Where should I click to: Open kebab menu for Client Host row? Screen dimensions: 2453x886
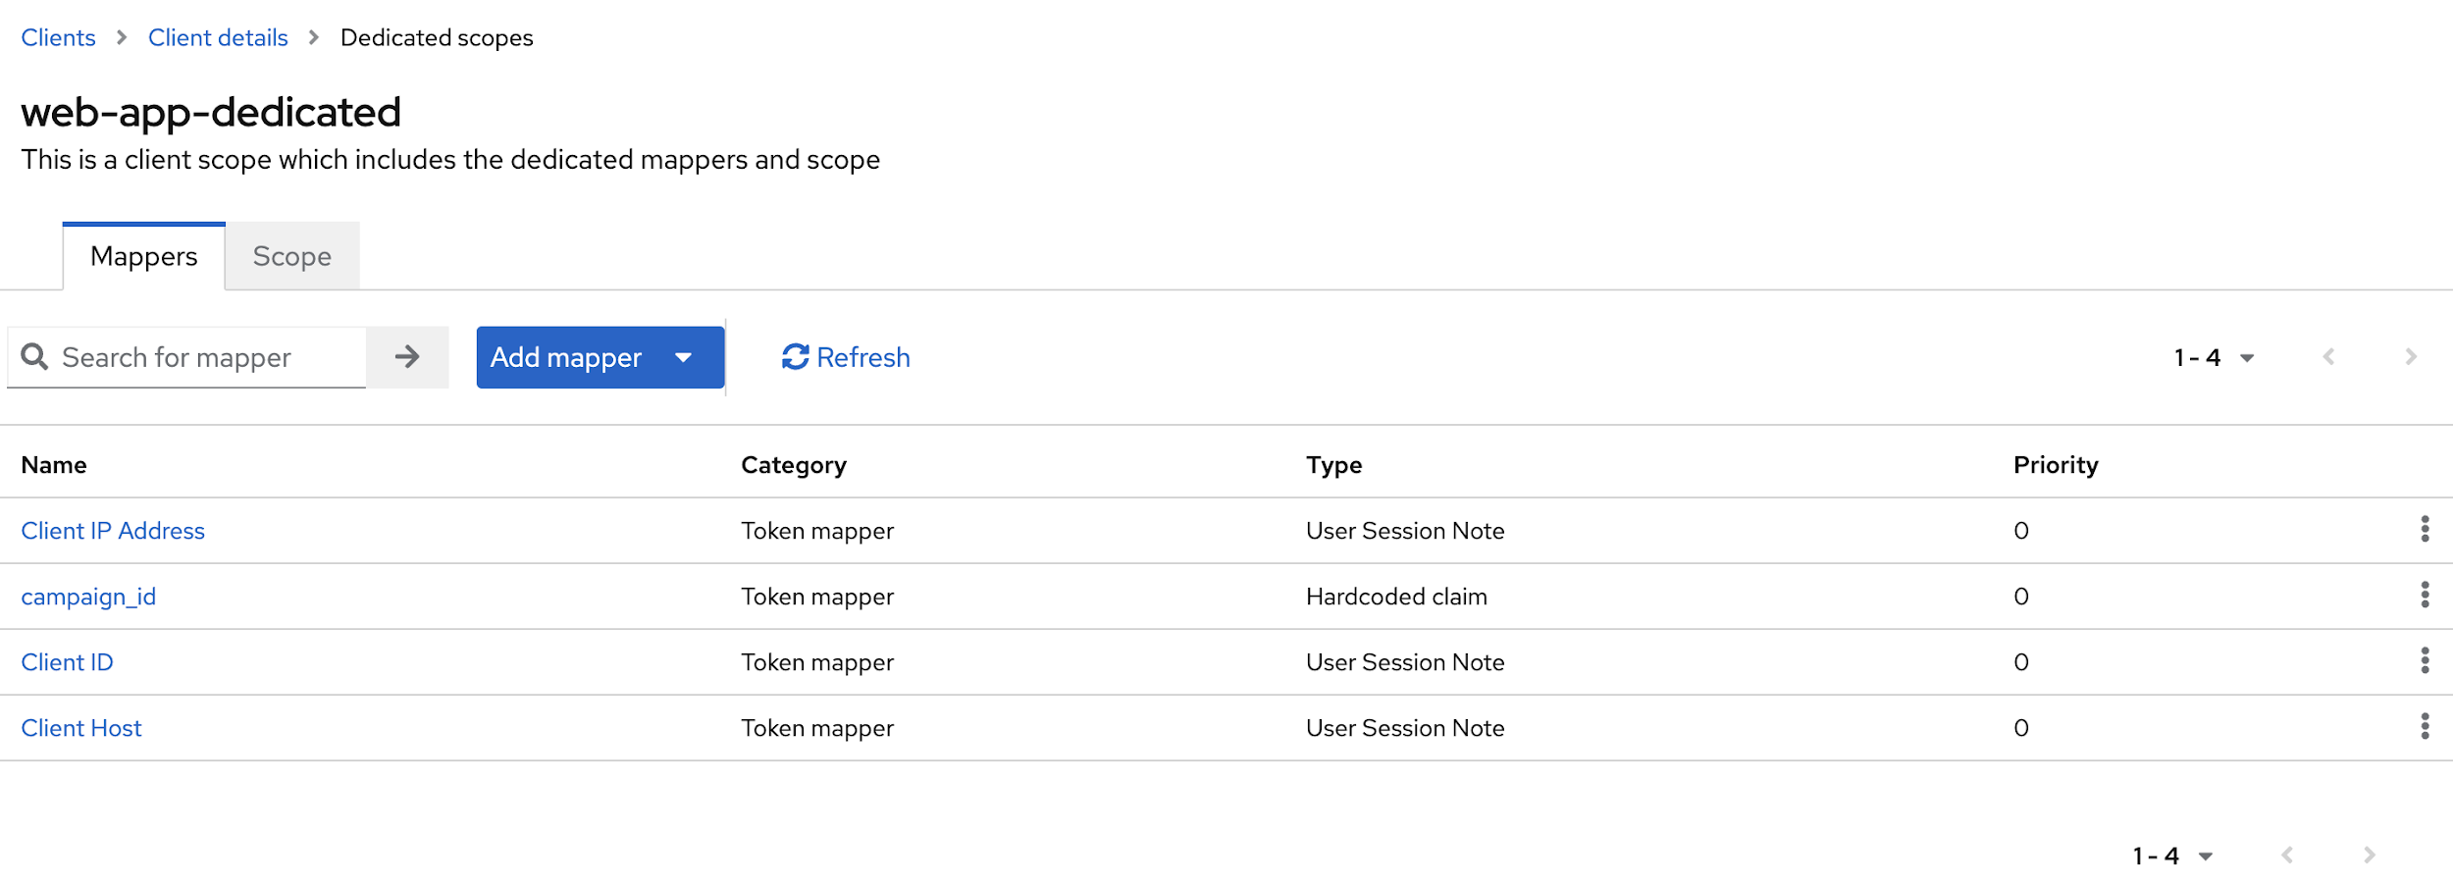coord(2425,727)
